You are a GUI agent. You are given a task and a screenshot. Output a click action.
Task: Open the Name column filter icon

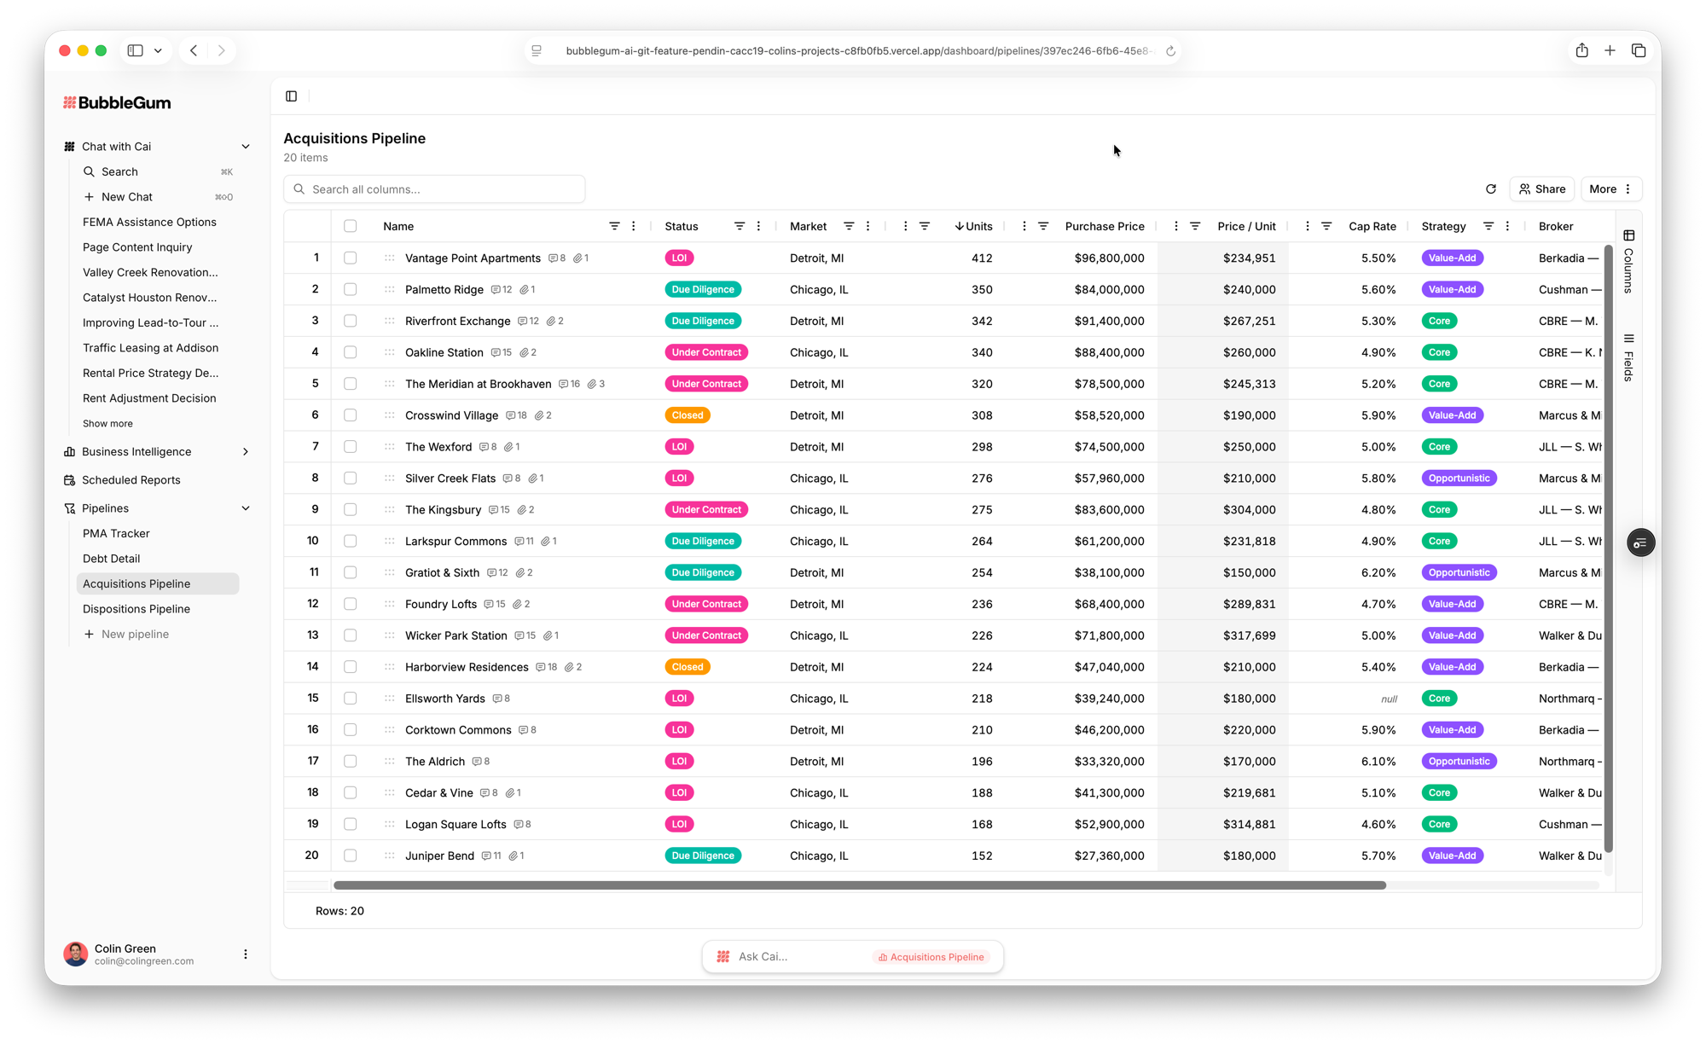(614, 226)
